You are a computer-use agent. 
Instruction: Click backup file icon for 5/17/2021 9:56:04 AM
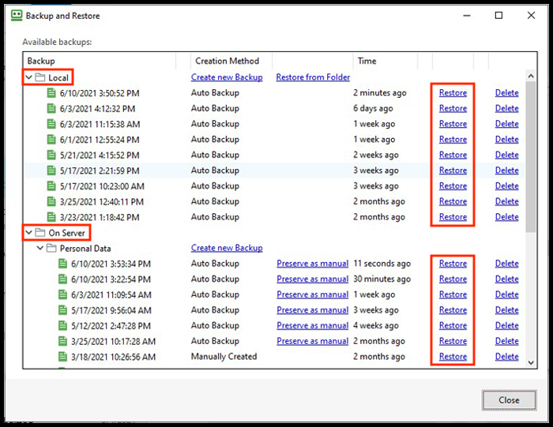tap(62, 310)
